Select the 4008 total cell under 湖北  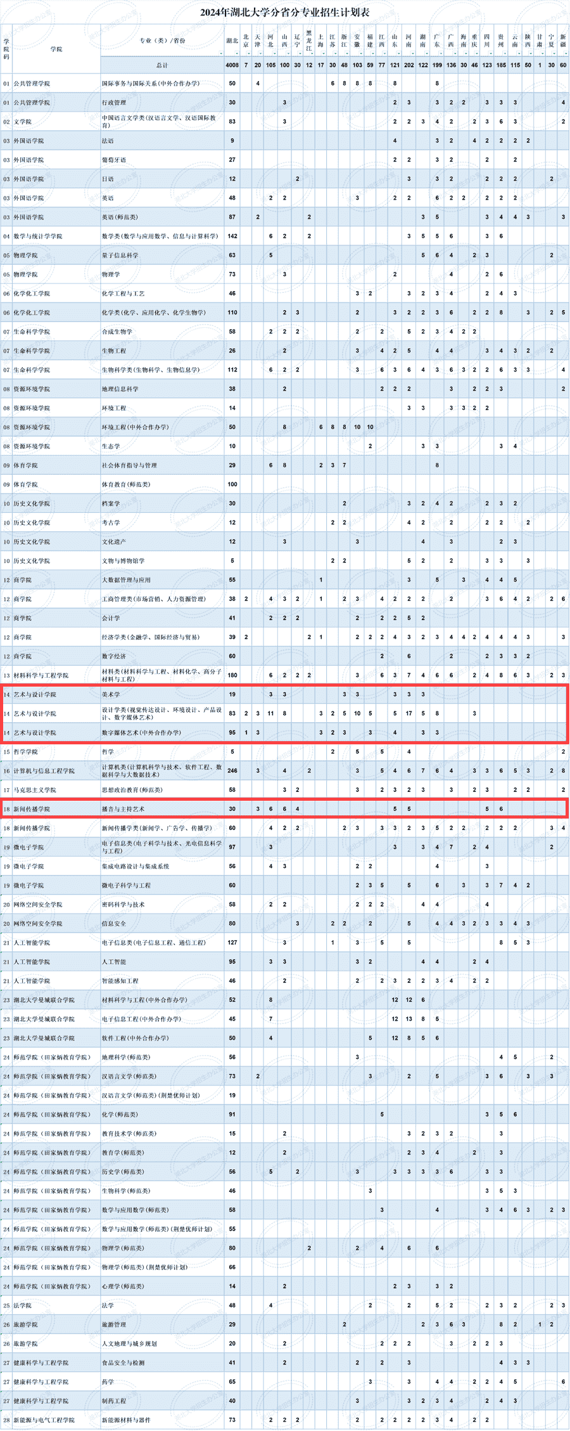232,65
